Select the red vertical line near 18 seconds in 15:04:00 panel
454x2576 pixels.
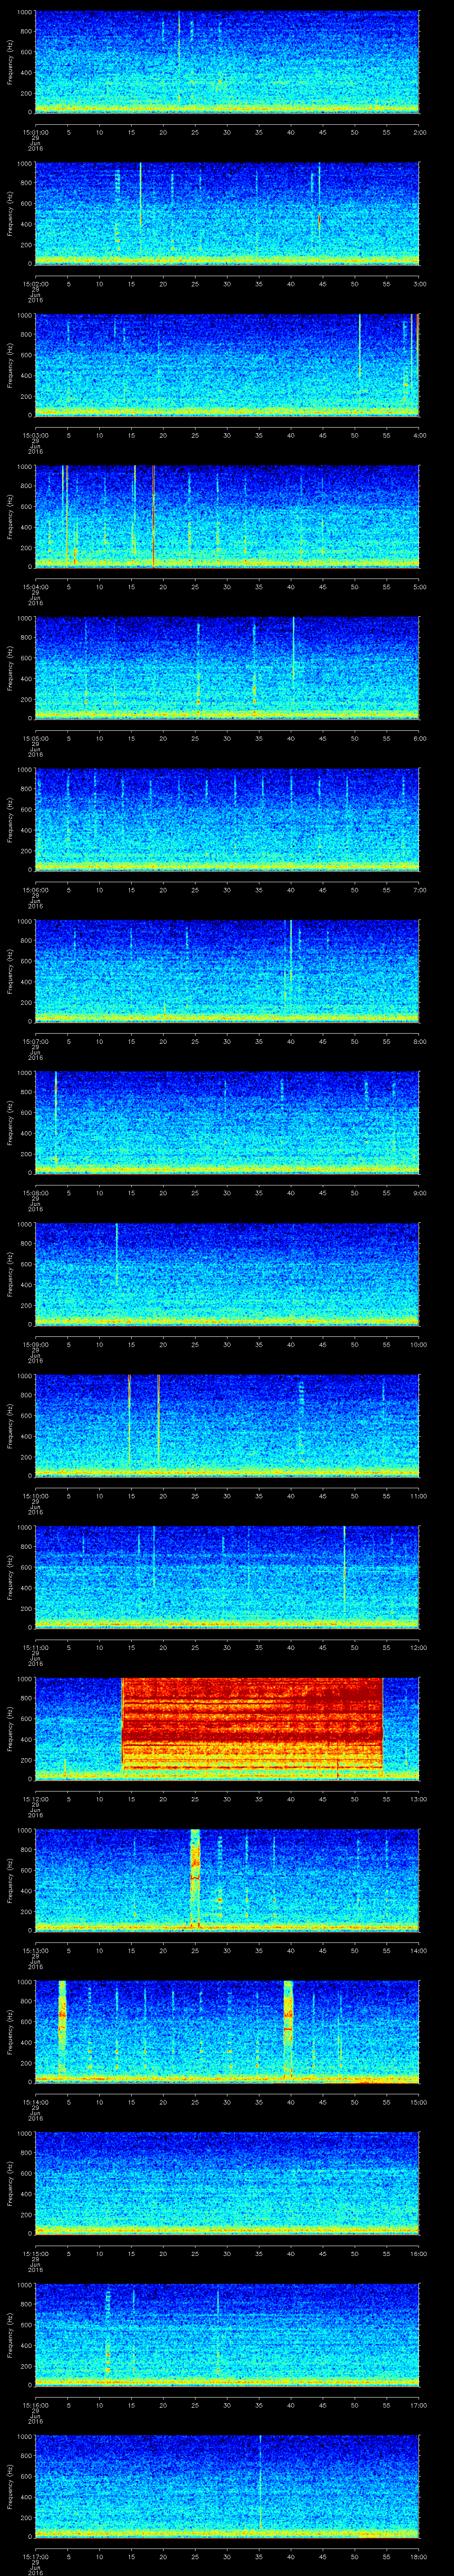click(154, 516)
